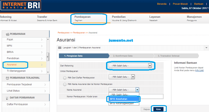
Task: Click the sidebar scroll up arrow
Action: 48,39
